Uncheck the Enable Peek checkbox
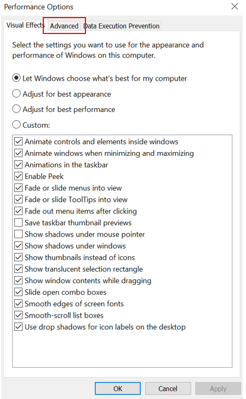The image size is (246, 399). point(19,176)
